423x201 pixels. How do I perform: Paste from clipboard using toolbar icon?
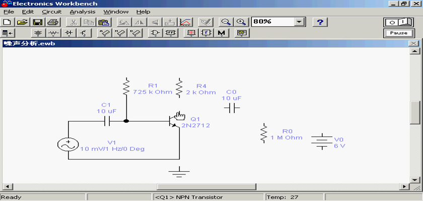click(x=103, y=22)
